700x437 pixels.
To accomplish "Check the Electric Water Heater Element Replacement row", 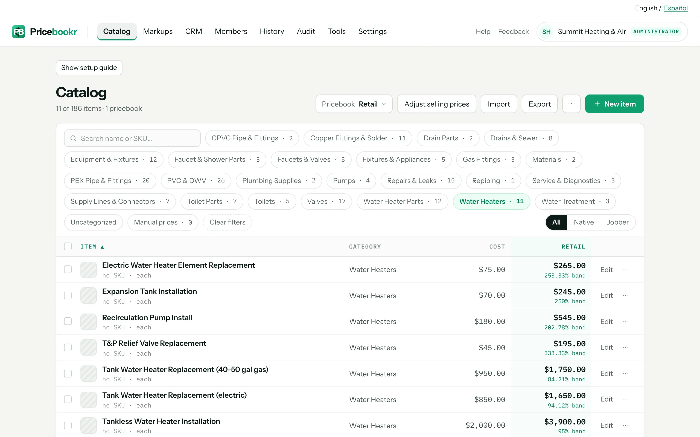I will coord(68,269).
